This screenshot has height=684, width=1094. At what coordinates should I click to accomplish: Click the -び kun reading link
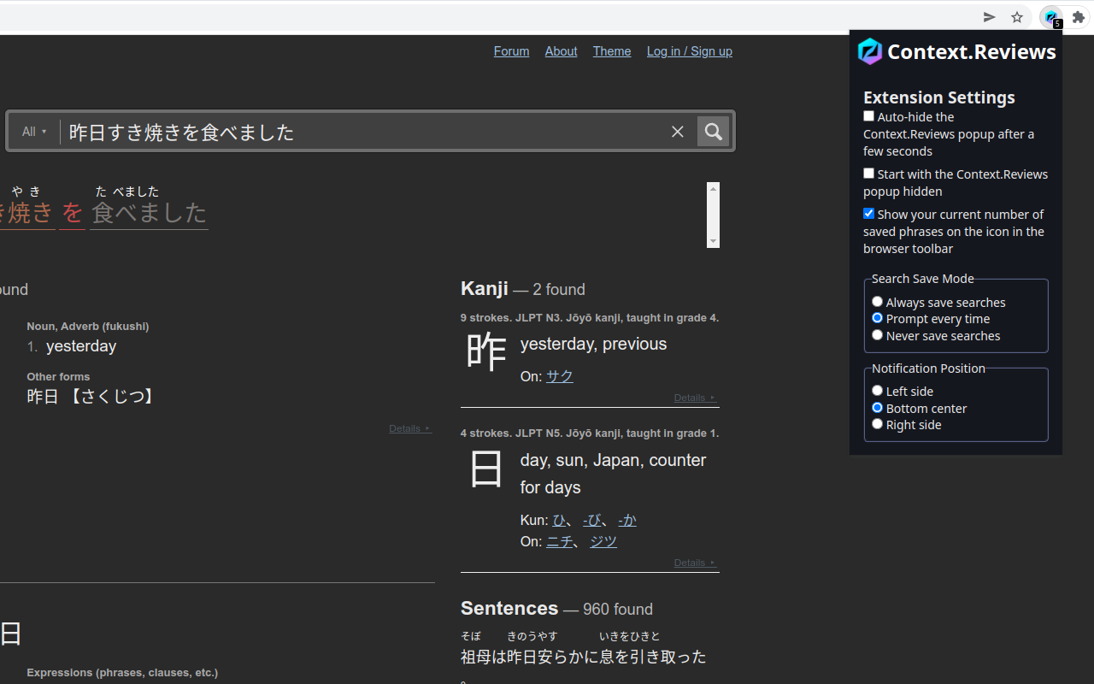pos(592,520)
